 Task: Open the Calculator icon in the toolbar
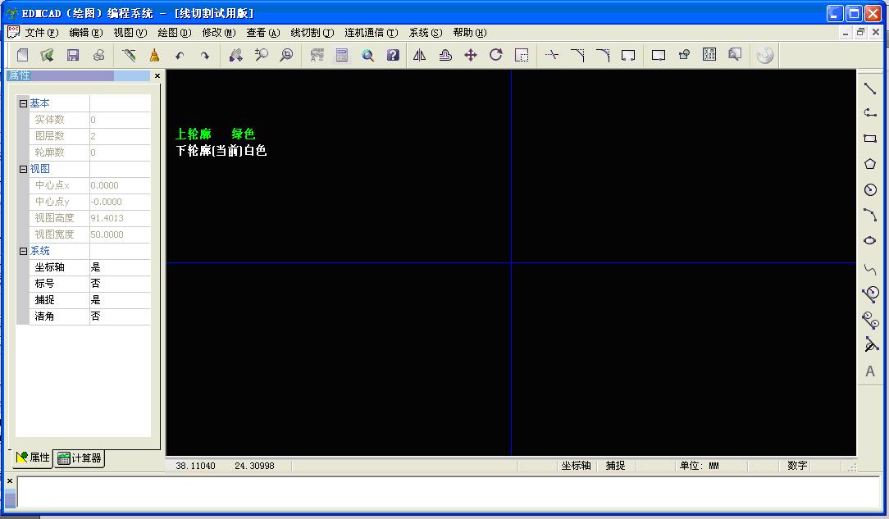[342, 54]
